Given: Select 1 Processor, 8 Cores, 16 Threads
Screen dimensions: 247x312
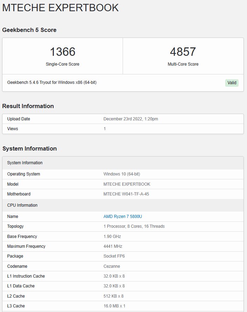Looking at the screenshot, I should tap(134, 226).
